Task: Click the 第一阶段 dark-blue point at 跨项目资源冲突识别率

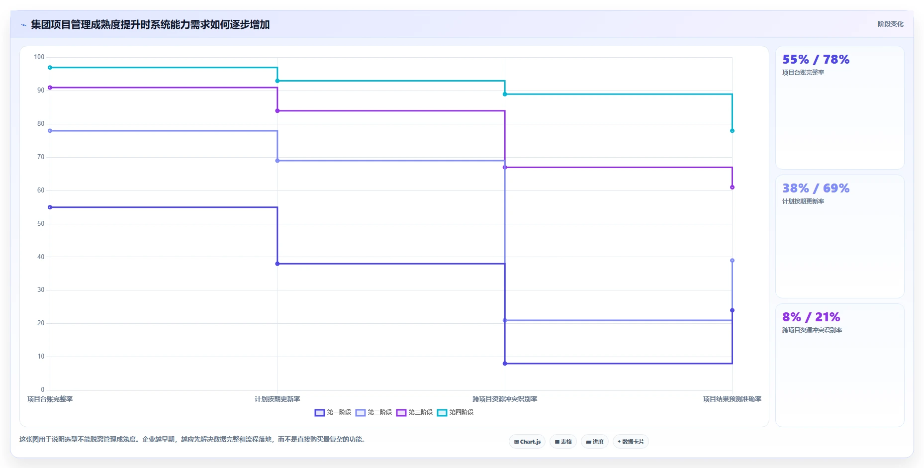Action: (x=505, y=364)
